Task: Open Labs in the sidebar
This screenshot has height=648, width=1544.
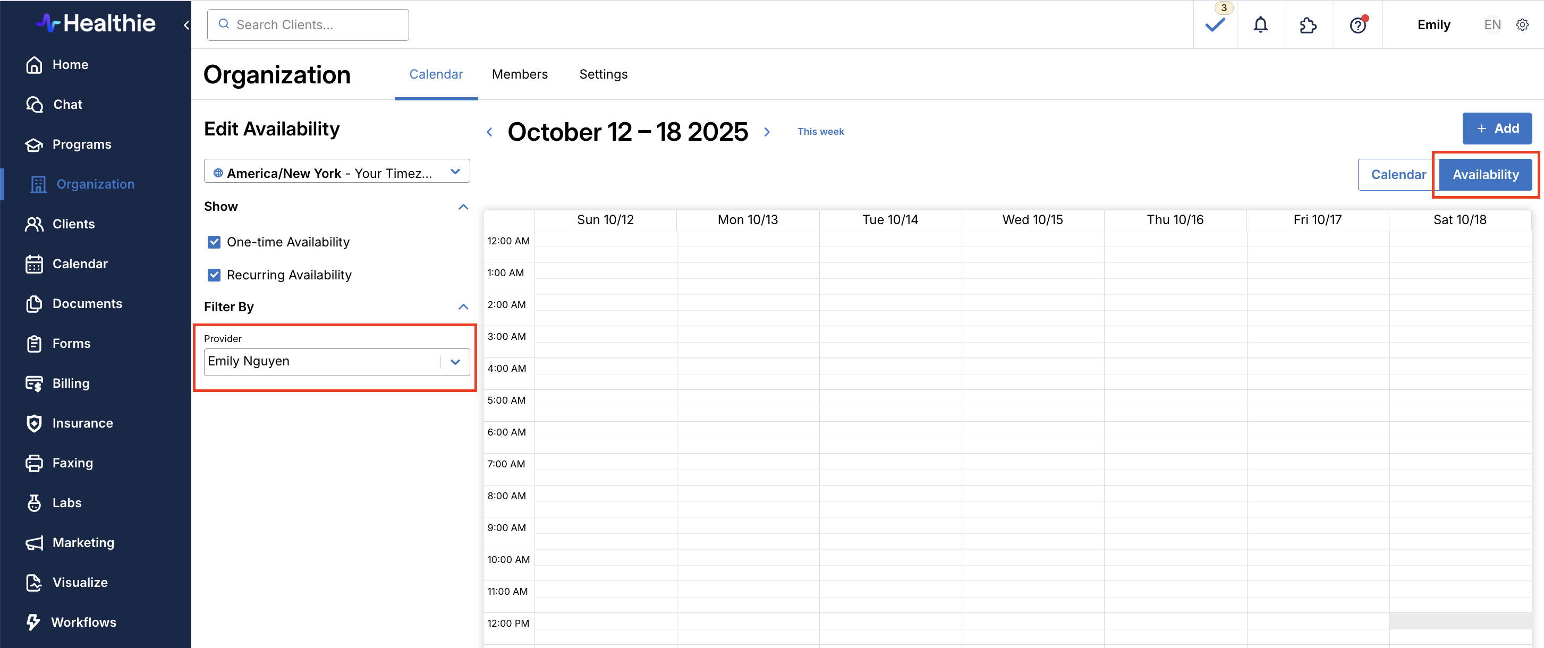Action: pos(66,502)
